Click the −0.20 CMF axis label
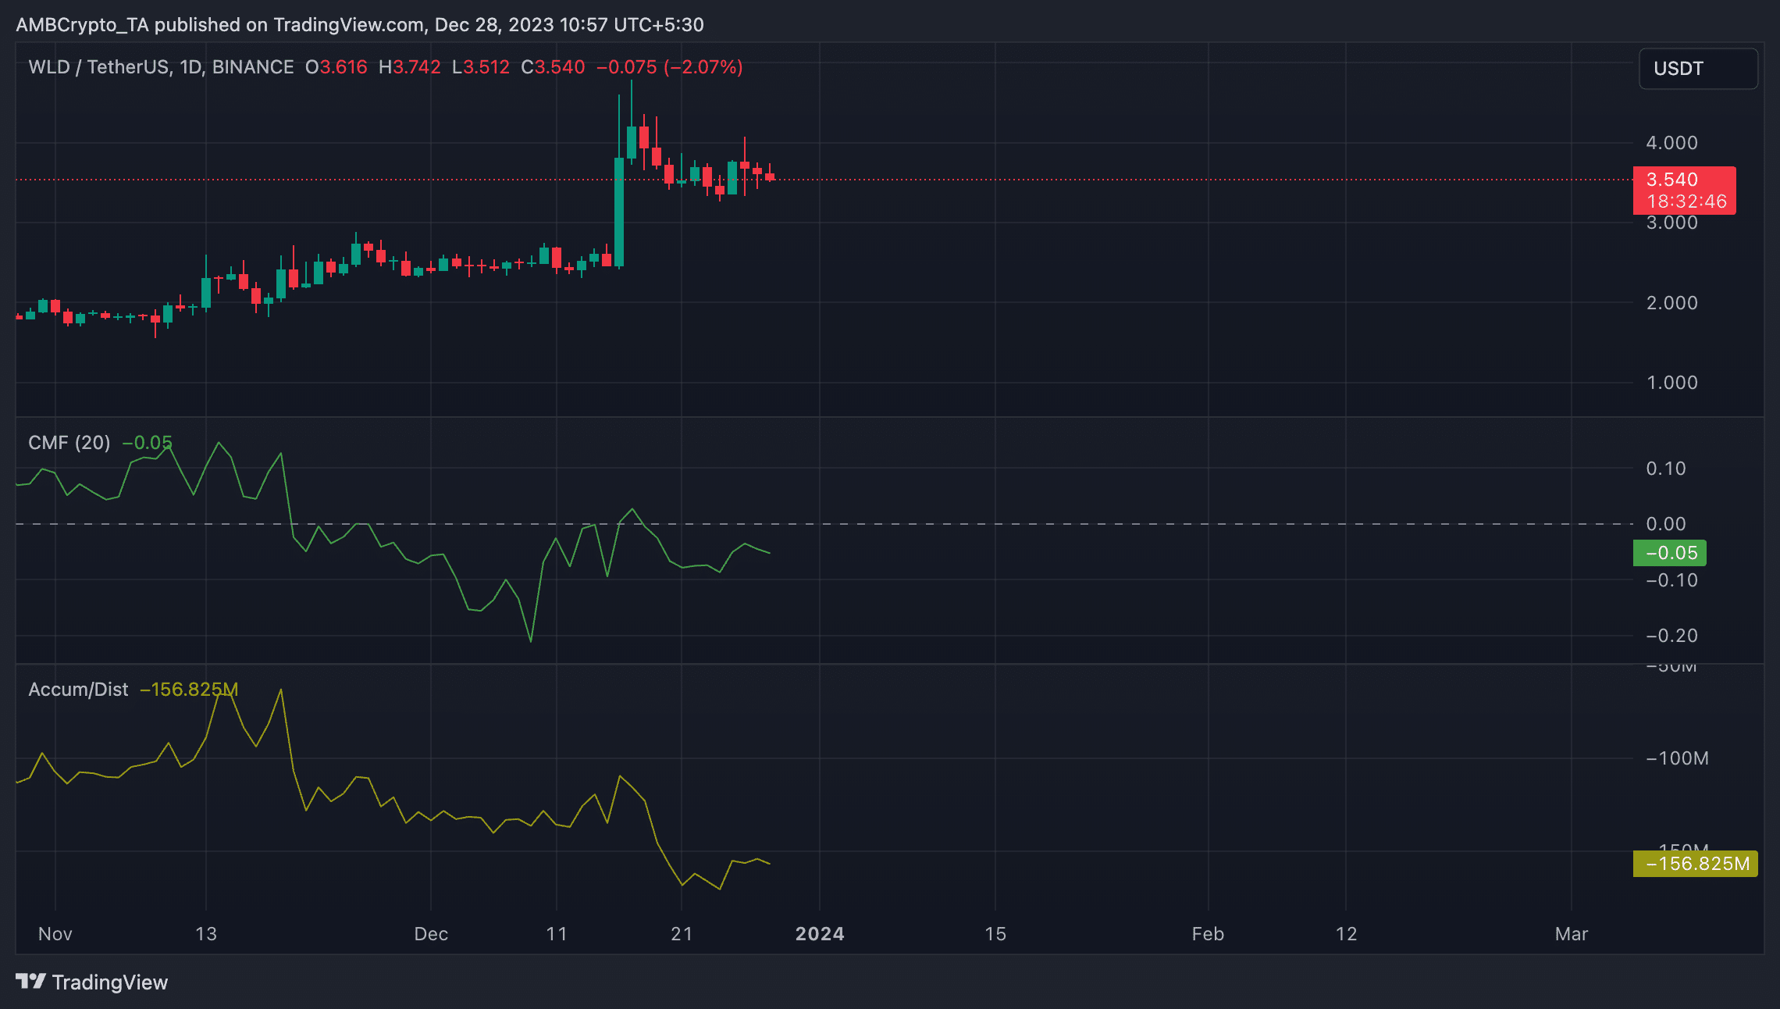 pyautogui.click(x=1671, y=636)
